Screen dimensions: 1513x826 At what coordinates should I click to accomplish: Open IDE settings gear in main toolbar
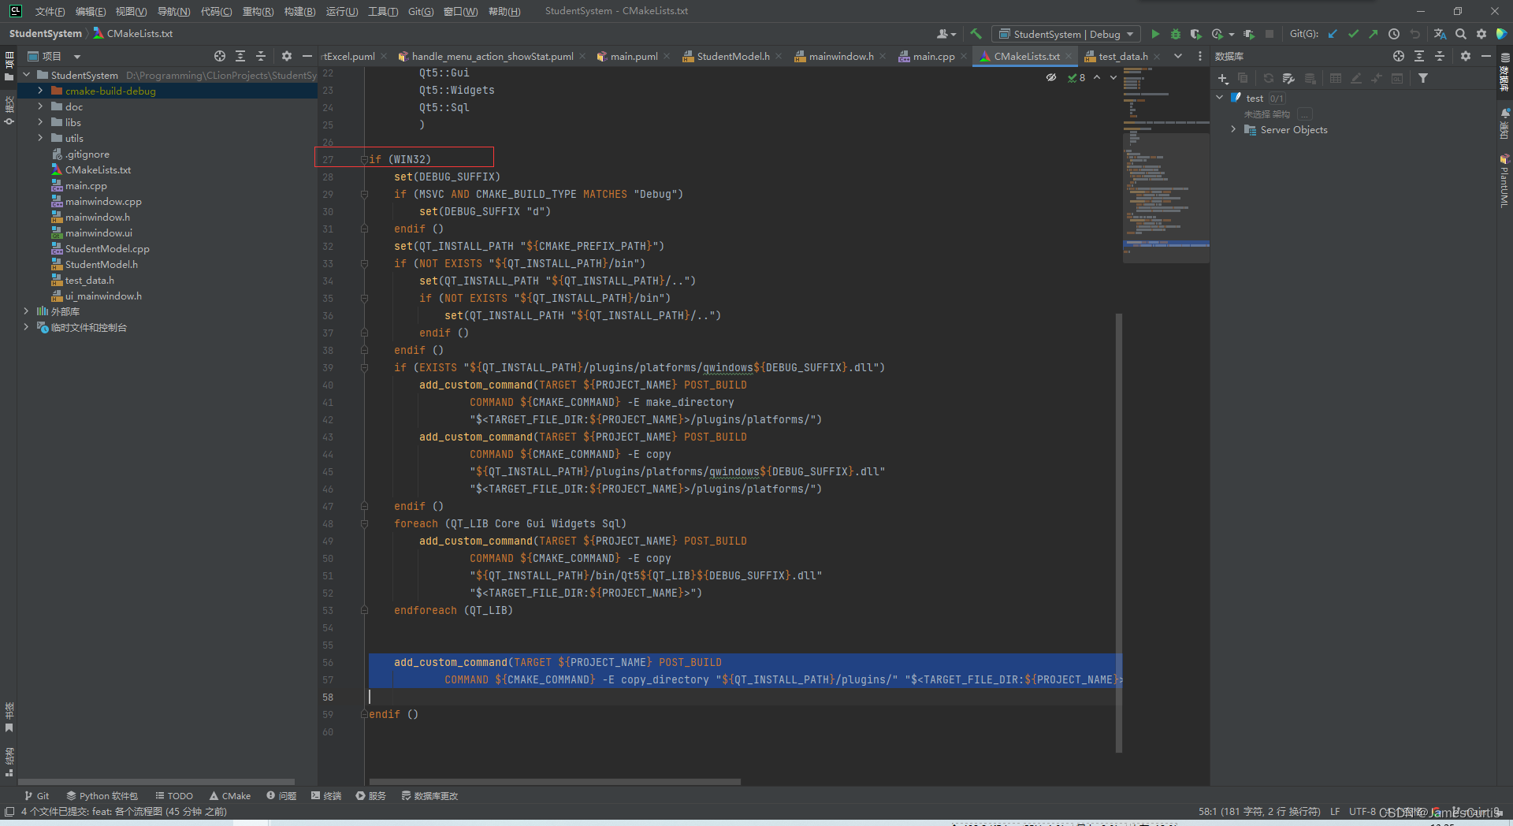click(x=1481, y=34)
